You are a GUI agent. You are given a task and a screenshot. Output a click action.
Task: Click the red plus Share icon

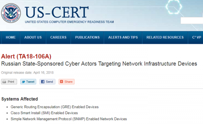[62, 81]
